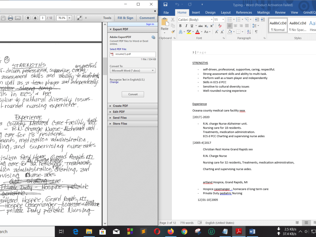Shrink font size icon
The image size is (316, 237).
tap(222, 32)
